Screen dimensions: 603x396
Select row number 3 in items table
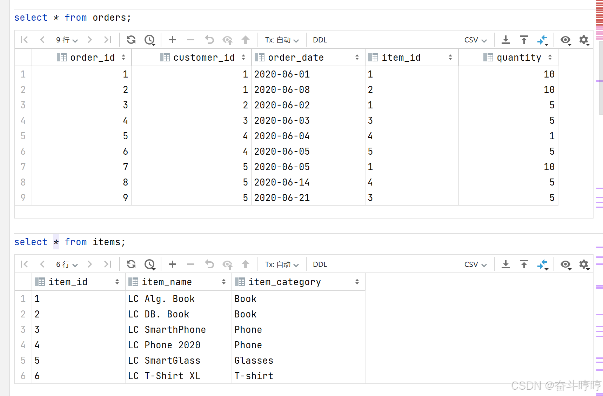(x=23, y=329)
